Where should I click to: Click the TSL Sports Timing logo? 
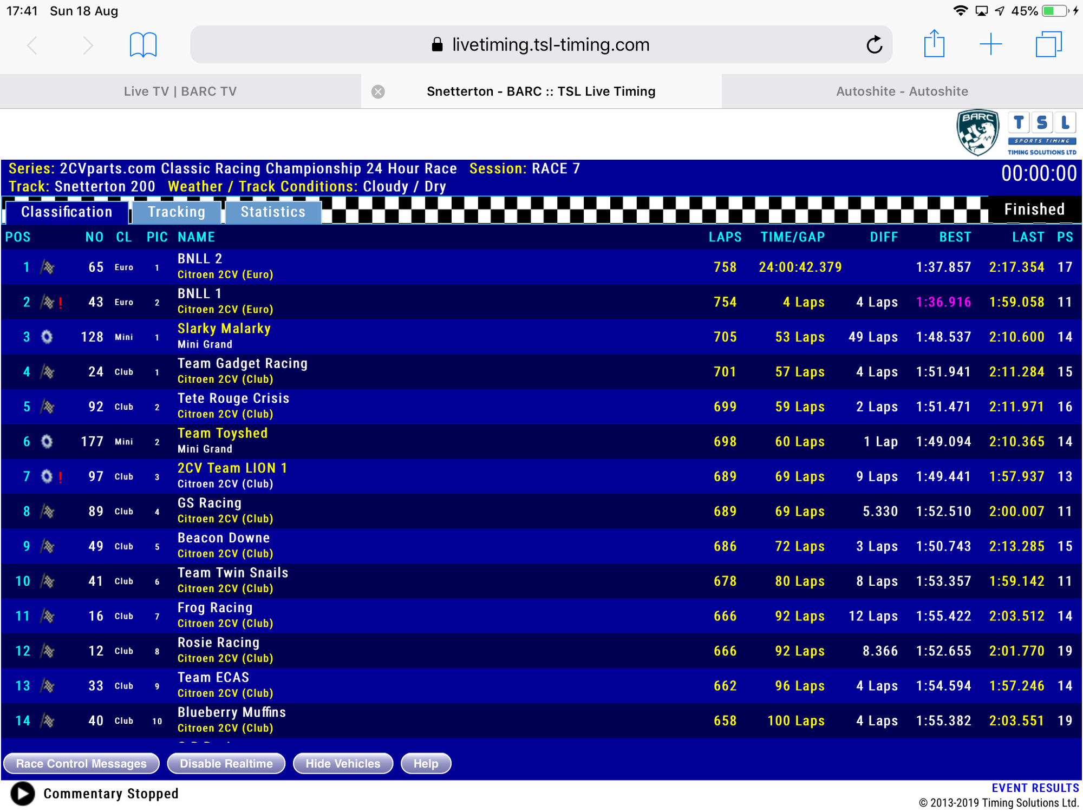[x=1042, y=134]
